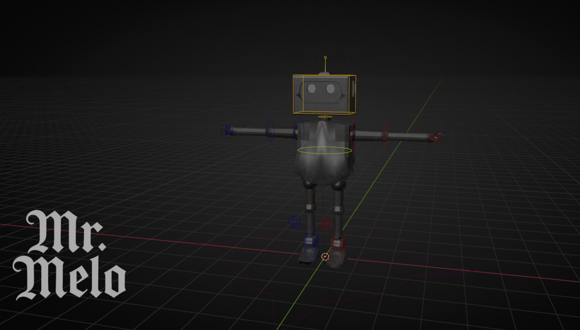The width and height of the screenshot is (580, 330).
Task: Click the antenna tip control on the head
Action: (x=325, y=58)
